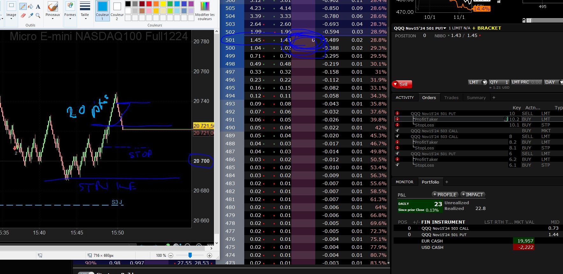Select the ACTIVITY panel tab
The image size is (563, 274).
(x=405, y=97)
